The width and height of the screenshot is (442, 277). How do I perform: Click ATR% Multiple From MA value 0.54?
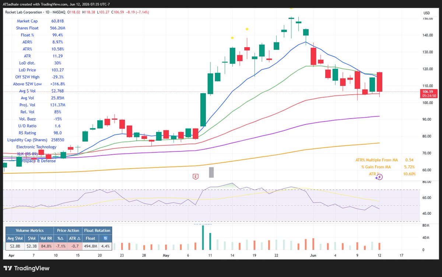click(x=409, y=160)
